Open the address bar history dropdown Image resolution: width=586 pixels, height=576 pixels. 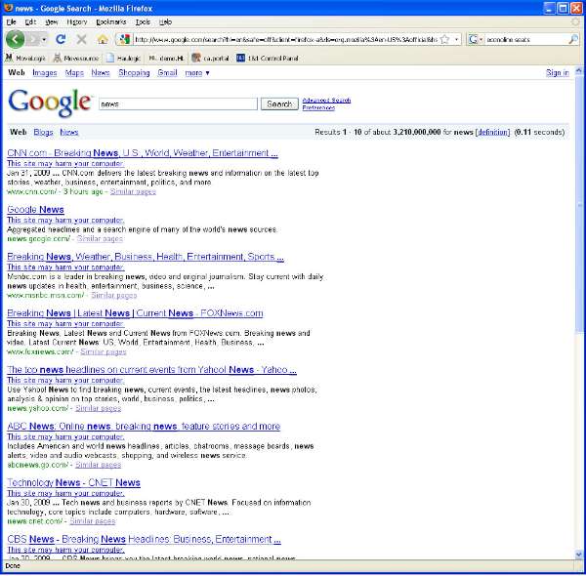pyautogui.click(x=456, y=39)
